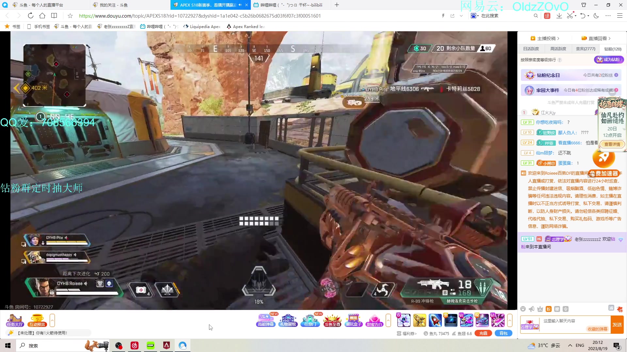Open the 互动预言 trophy icon

coord(37,320)
